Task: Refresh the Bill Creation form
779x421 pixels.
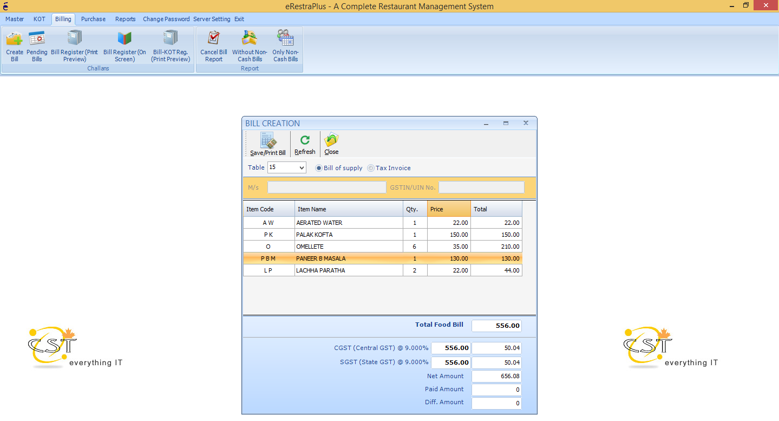Action: 305,145
